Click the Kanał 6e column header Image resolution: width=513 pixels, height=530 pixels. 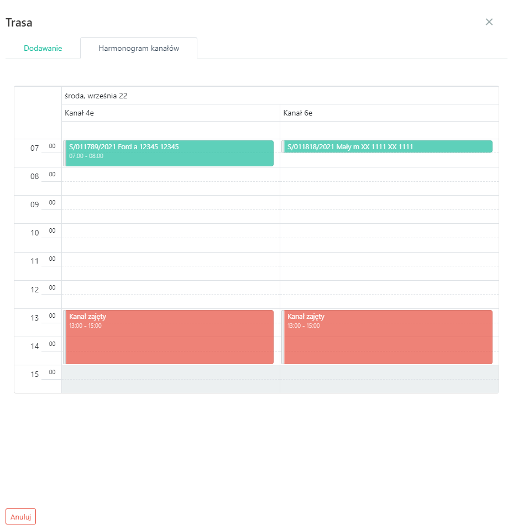(389, 113)
